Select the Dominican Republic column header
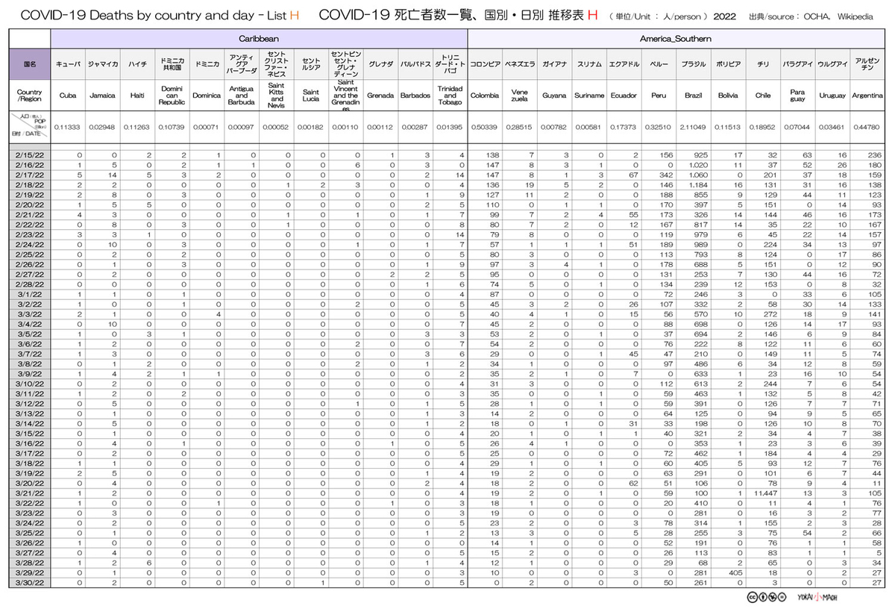The image size is (895, 609). (172, 96)
